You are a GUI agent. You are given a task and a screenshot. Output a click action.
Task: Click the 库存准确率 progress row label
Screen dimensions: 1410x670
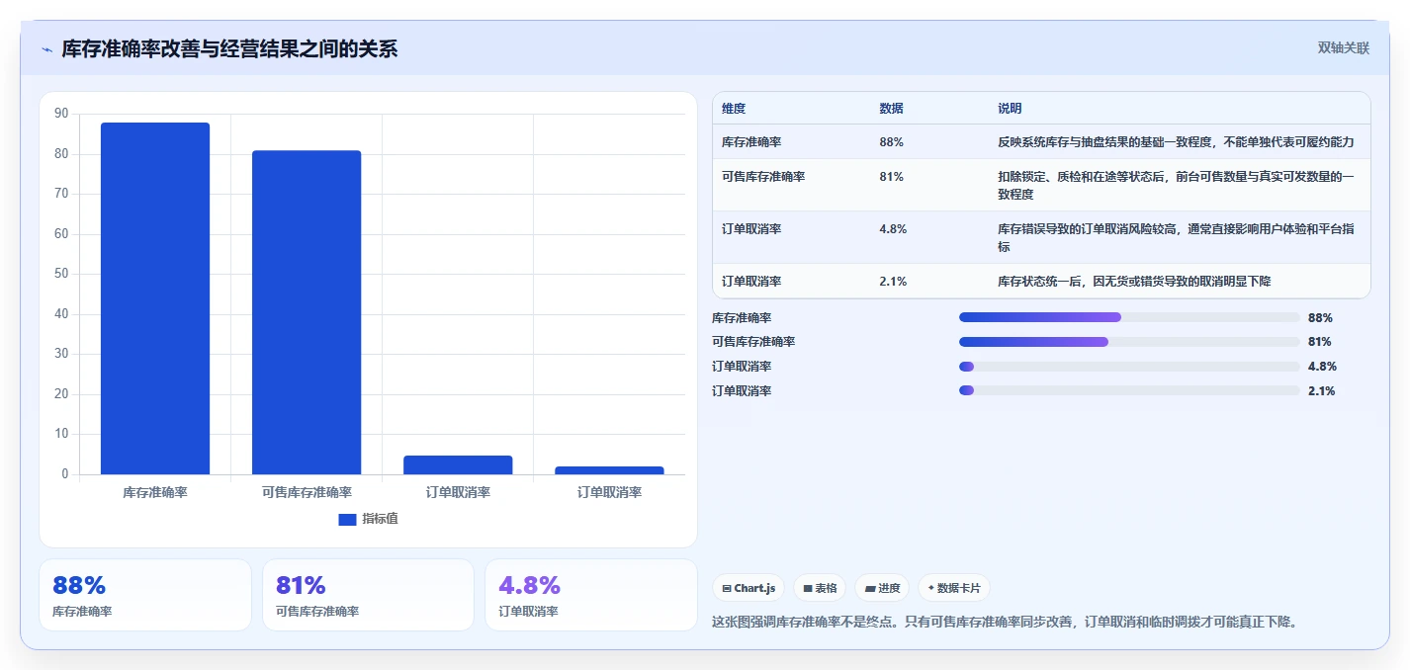pyautogui.click(x=742, y=318)
